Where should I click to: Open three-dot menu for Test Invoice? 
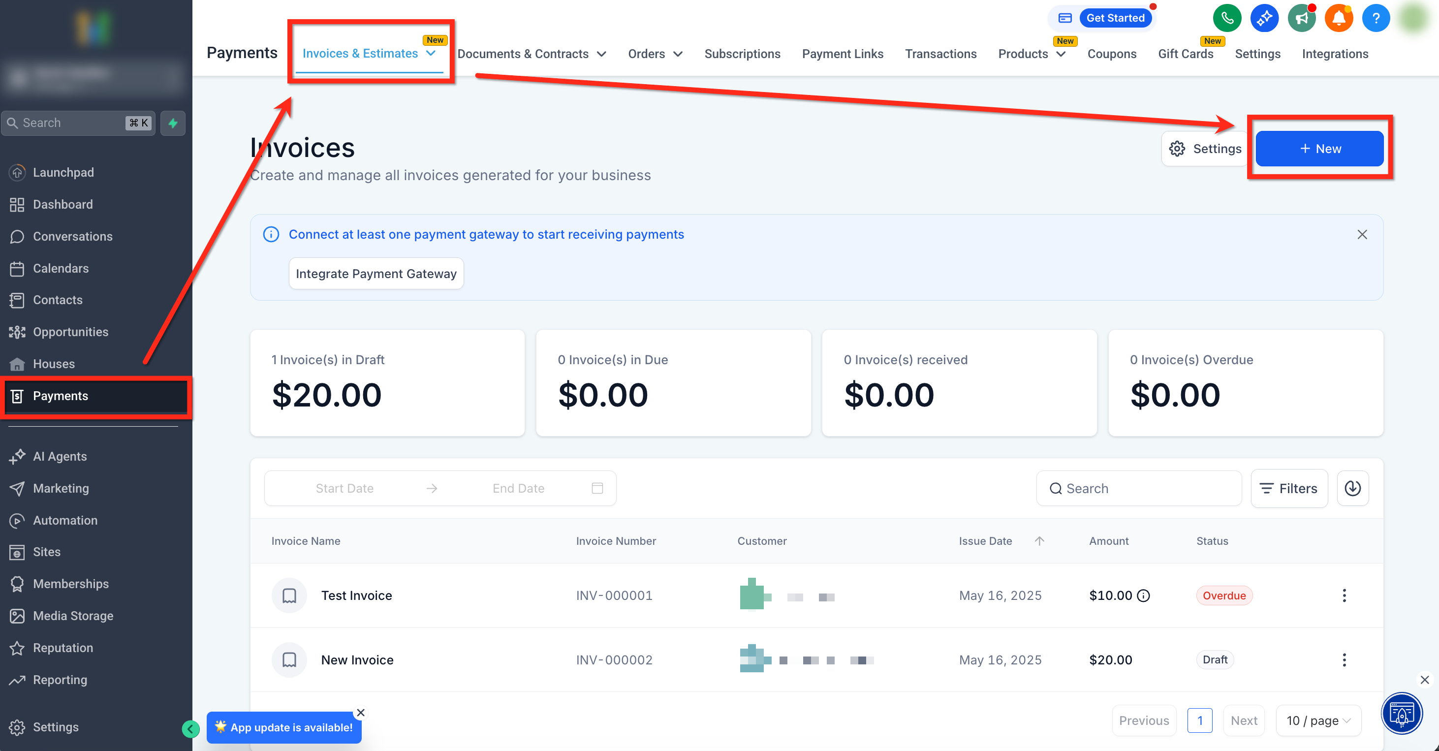(x=1344, y=595)
